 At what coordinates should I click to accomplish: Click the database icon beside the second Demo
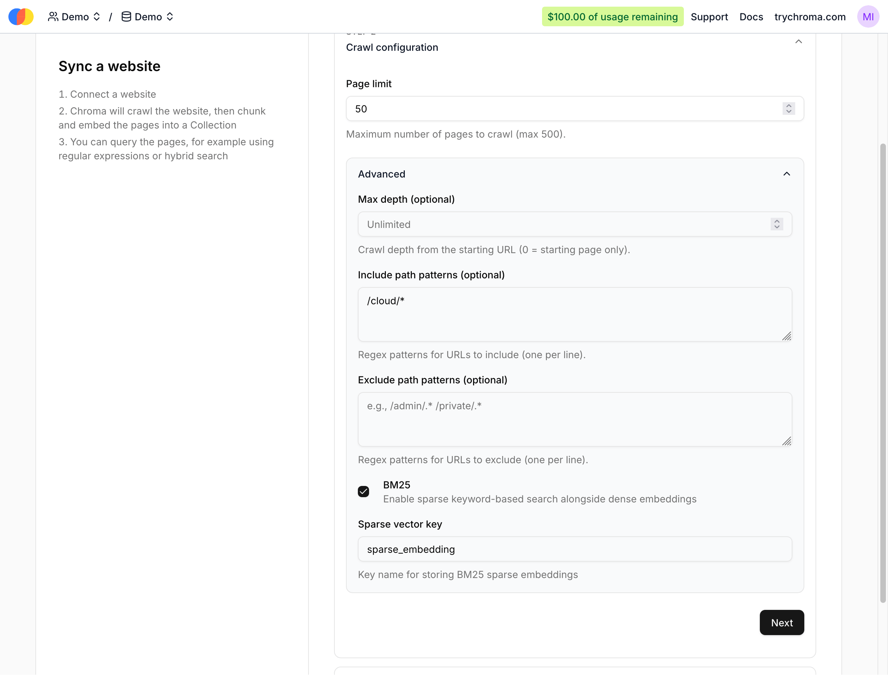(x=126, y=16)
